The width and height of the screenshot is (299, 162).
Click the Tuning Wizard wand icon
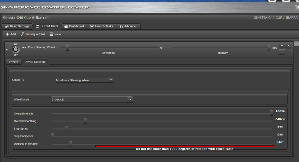click(22, 34)
